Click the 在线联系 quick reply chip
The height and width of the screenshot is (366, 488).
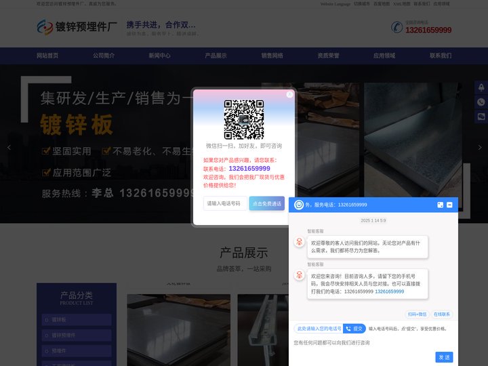click(442, 314)
